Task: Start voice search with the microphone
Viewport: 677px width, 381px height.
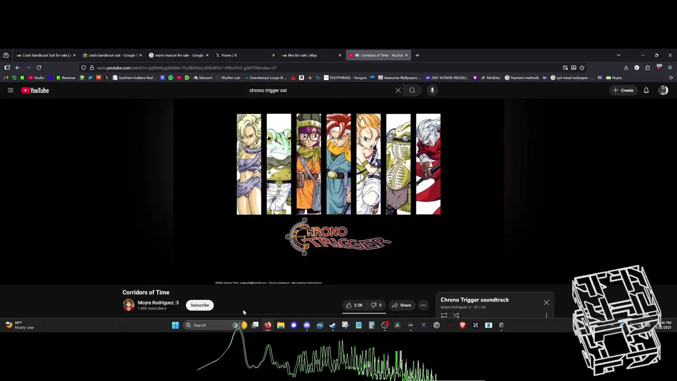Action: (x=432, y=90)
